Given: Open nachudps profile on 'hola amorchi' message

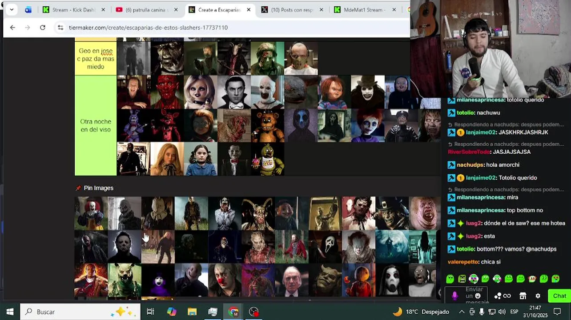Looking at the screenshot, I should 470,165.
